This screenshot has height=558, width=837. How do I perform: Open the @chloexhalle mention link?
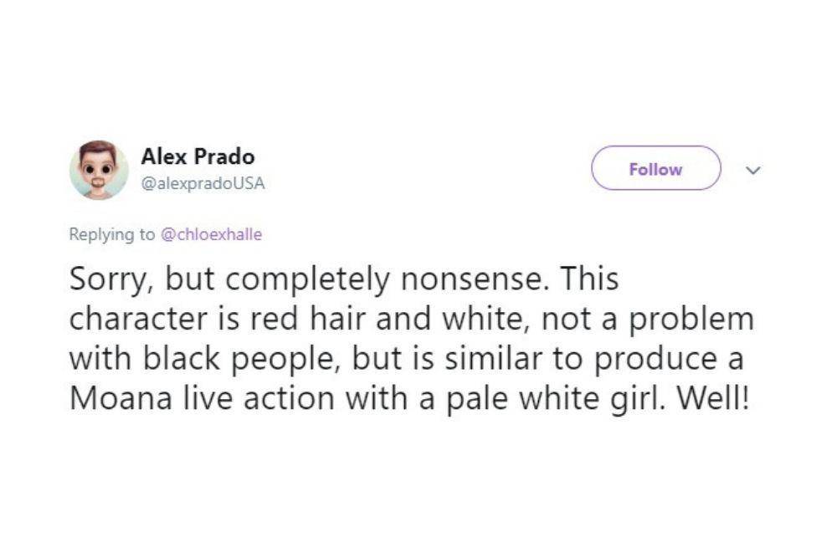[x=212, y=234]
